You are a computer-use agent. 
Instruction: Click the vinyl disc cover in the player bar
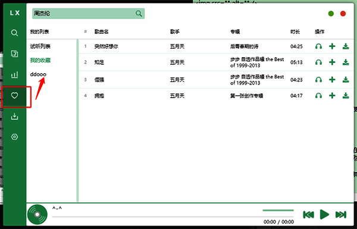(x=37, y=215)
